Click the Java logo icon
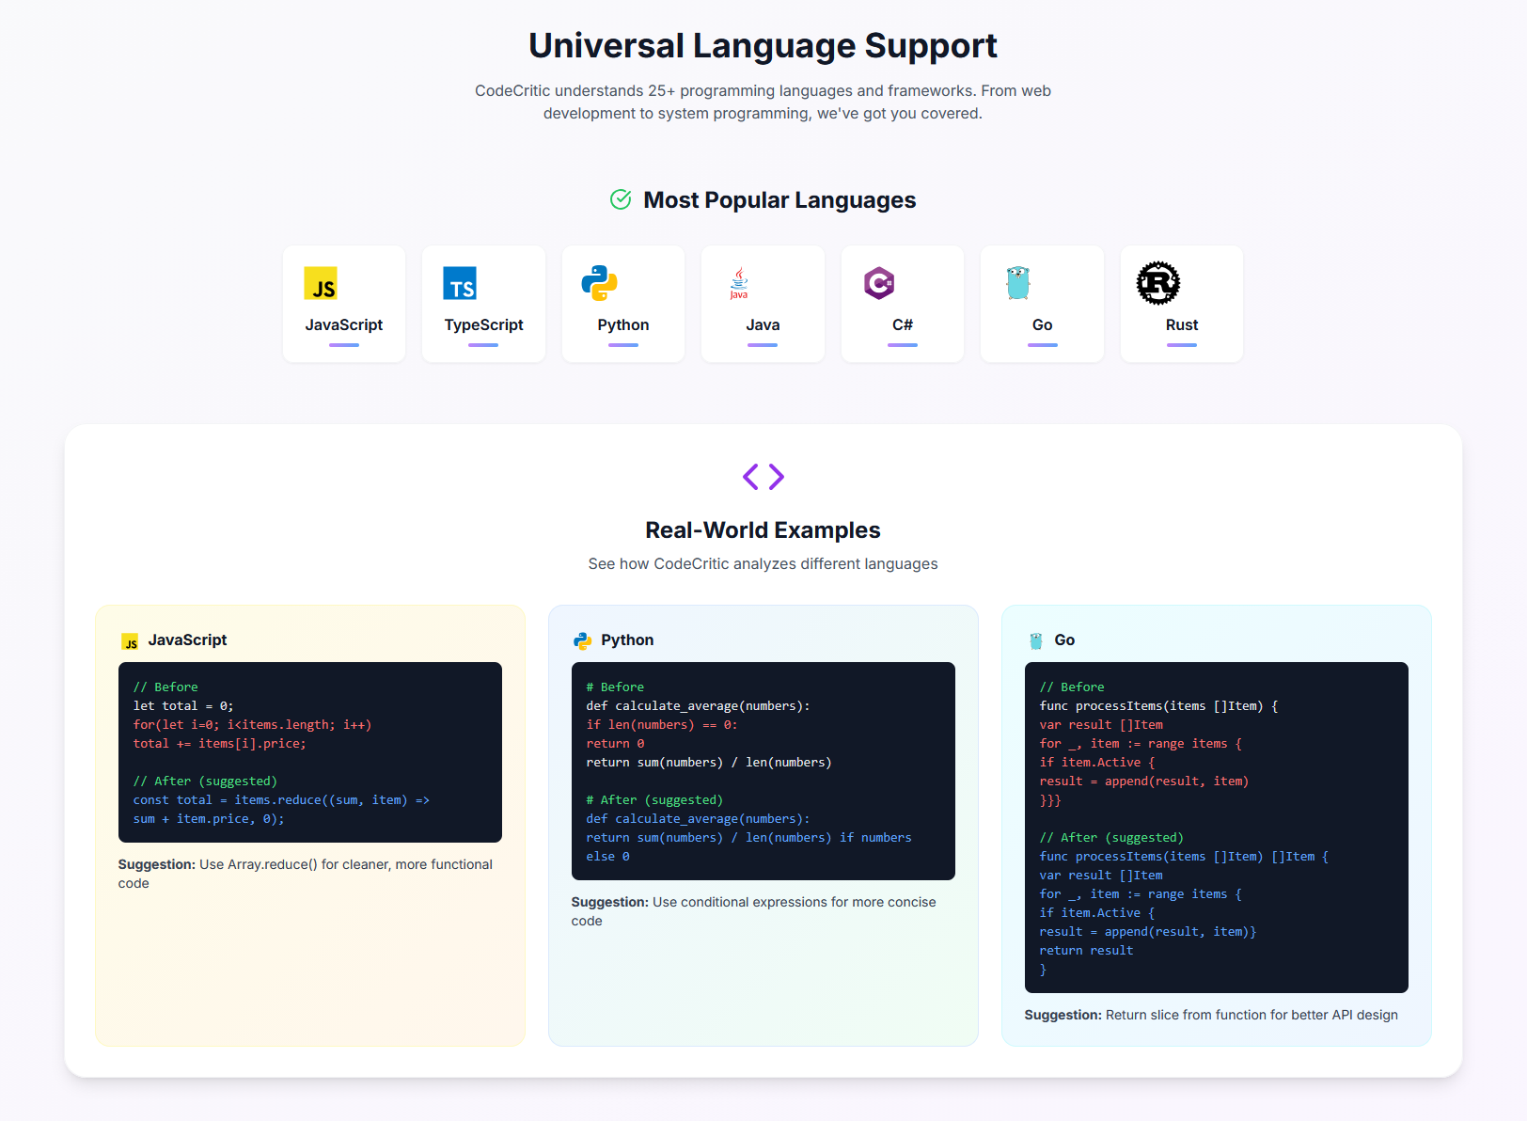Screen dimensions: 1527x1121 (x=738, y=283)
